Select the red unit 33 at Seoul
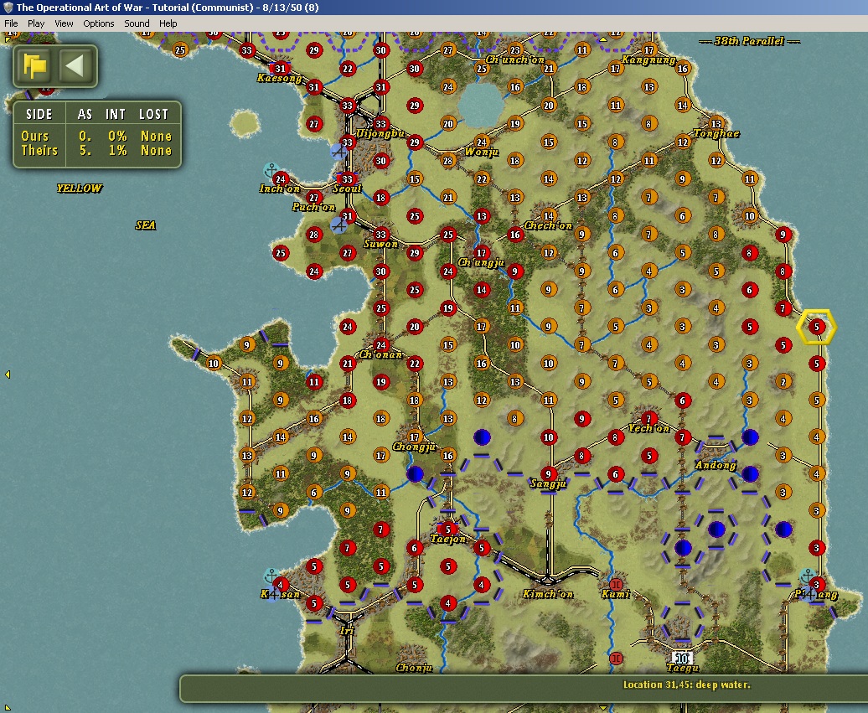The image size is (868, 713). (x=347, y=178)
